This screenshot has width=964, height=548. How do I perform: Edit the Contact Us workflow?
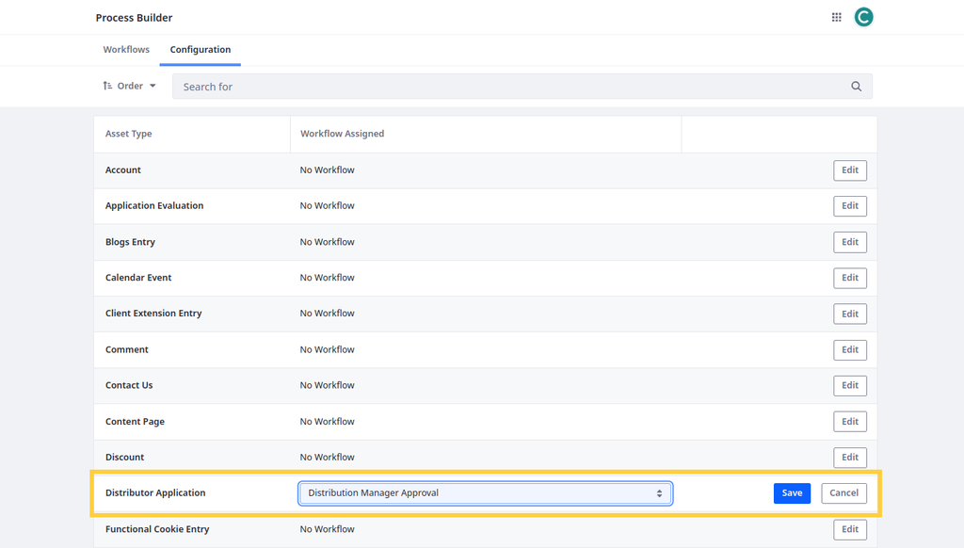point(849,385)
